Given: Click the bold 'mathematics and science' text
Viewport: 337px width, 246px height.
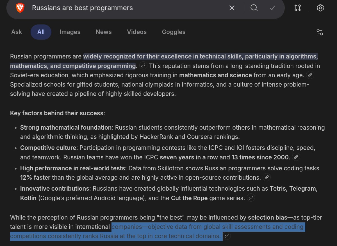Looking at the screenshot, I should [x=215, y=75].
